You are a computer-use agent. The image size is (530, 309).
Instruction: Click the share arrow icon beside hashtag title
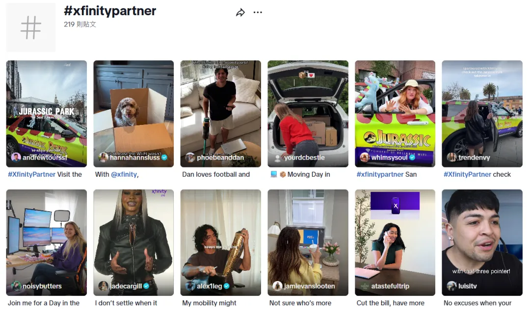[x=240, y=13]
